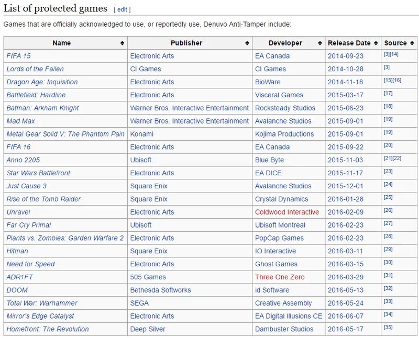Open Battlefield: Hardline link
419x338 pixels.
coord(36,95)
